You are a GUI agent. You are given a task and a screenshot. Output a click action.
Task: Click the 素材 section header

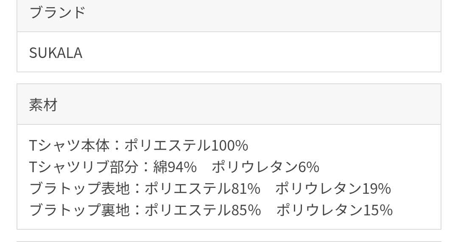tap(43, 104)
